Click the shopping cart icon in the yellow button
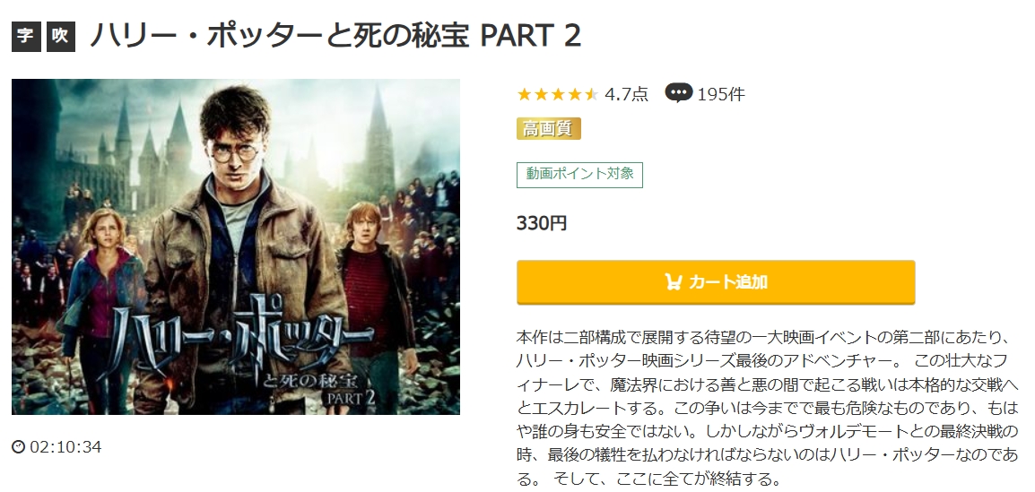The image size is (1035, 492). click(673, 282)
